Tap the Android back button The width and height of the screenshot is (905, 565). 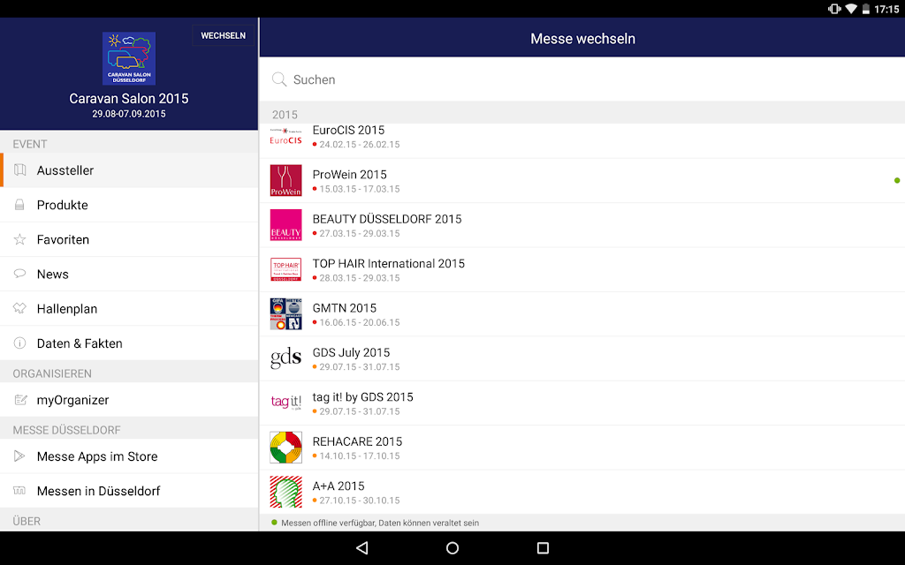(361, 547)
